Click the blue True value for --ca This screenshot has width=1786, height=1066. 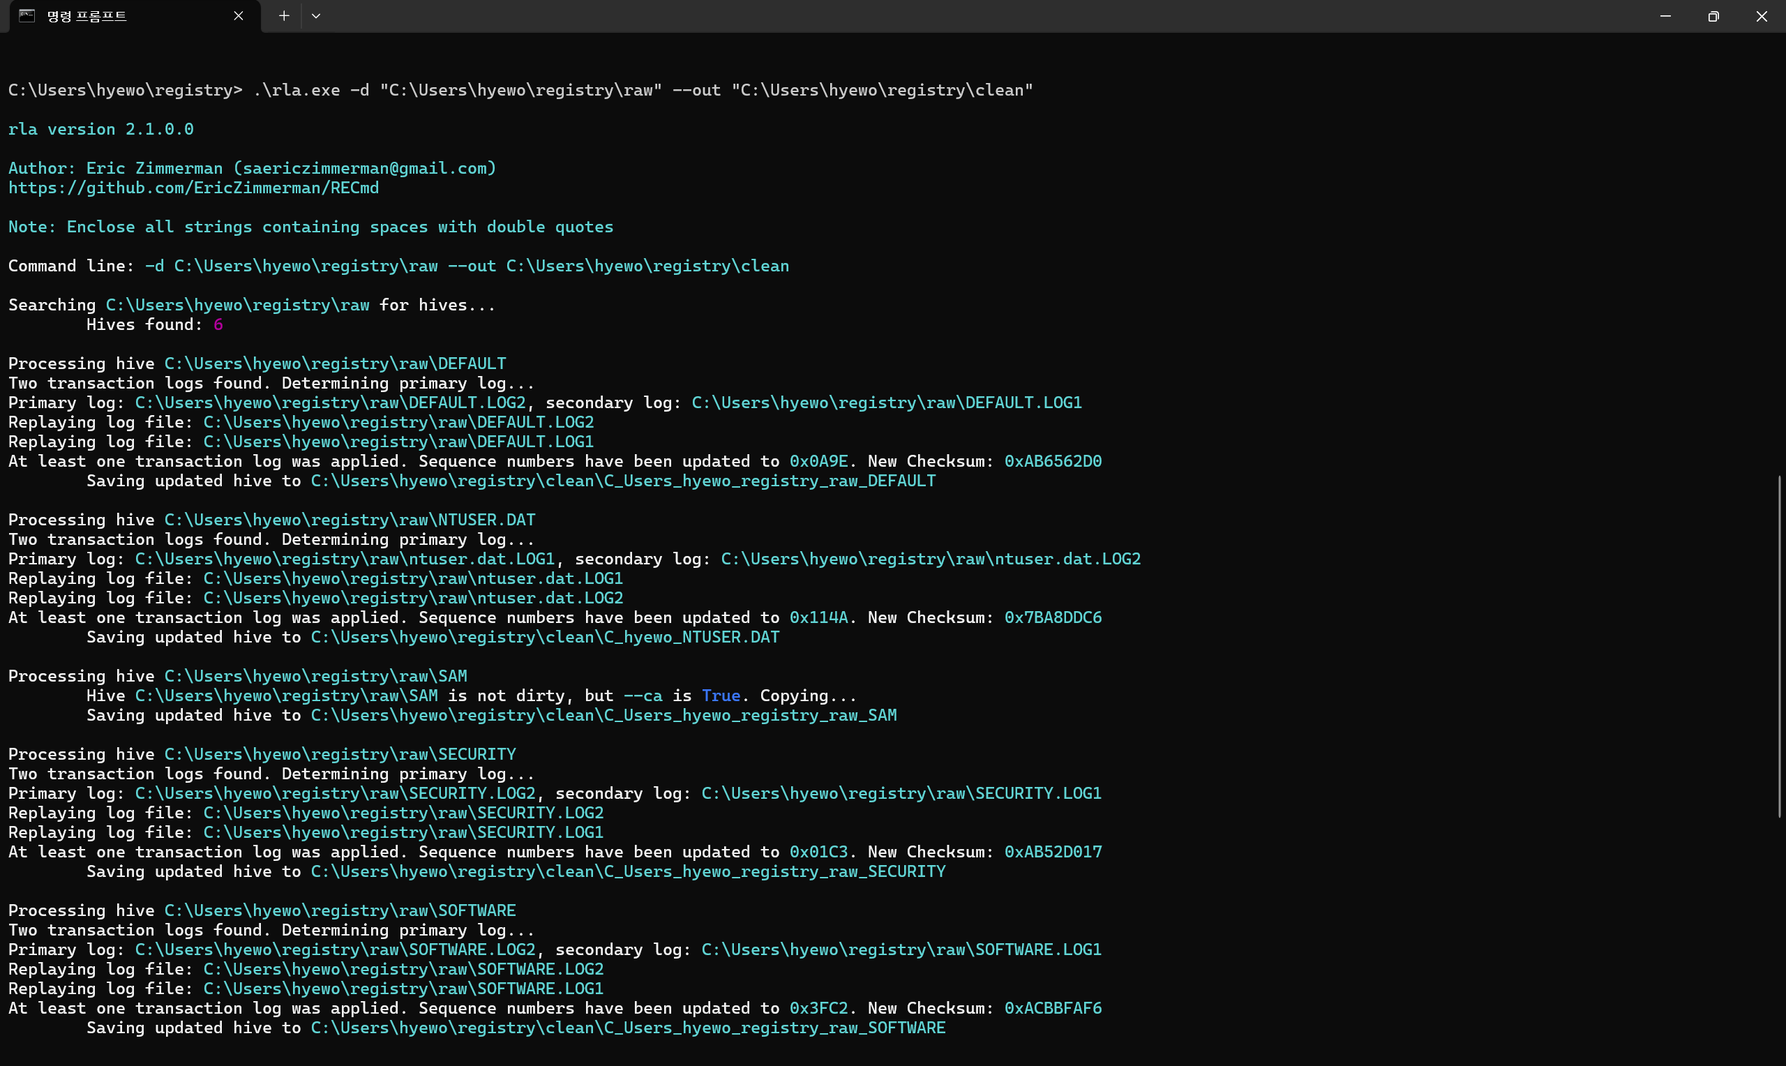click(720, 696)
